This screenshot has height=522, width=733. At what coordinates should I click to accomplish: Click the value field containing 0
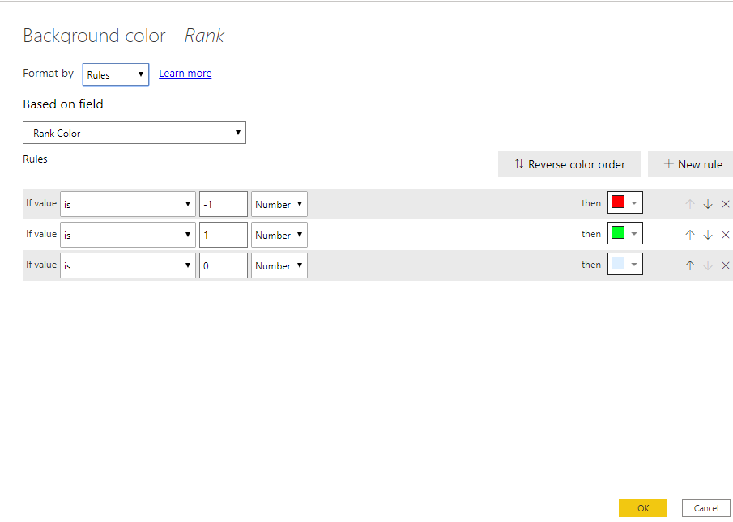[x=224, y=265]
